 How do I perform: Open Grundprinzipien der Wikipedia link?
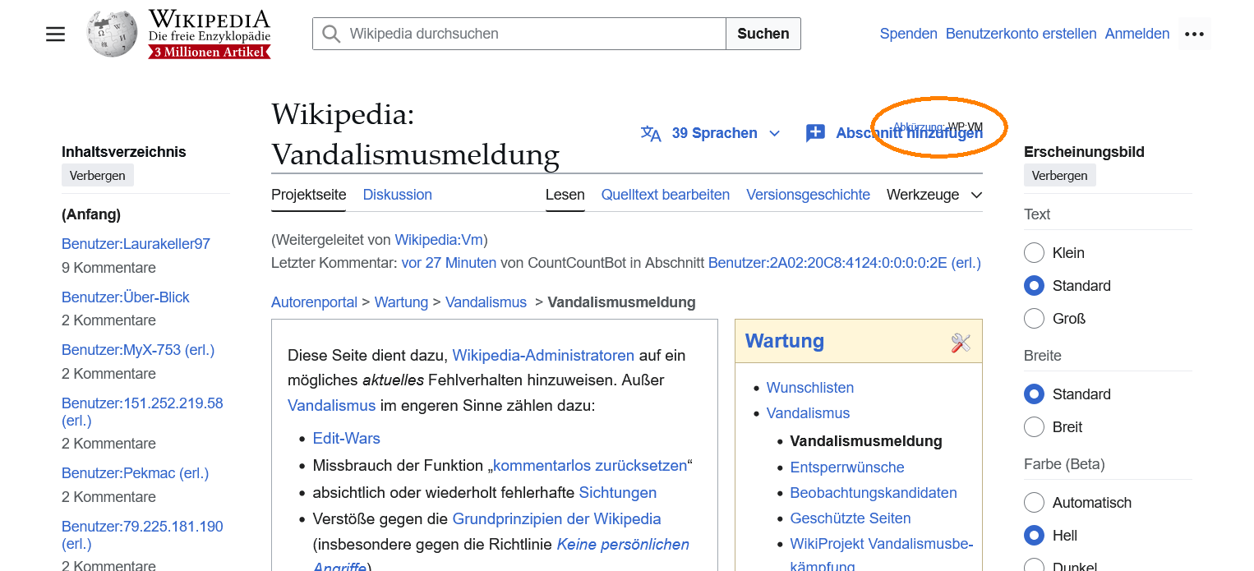click(x=556, y=519)
